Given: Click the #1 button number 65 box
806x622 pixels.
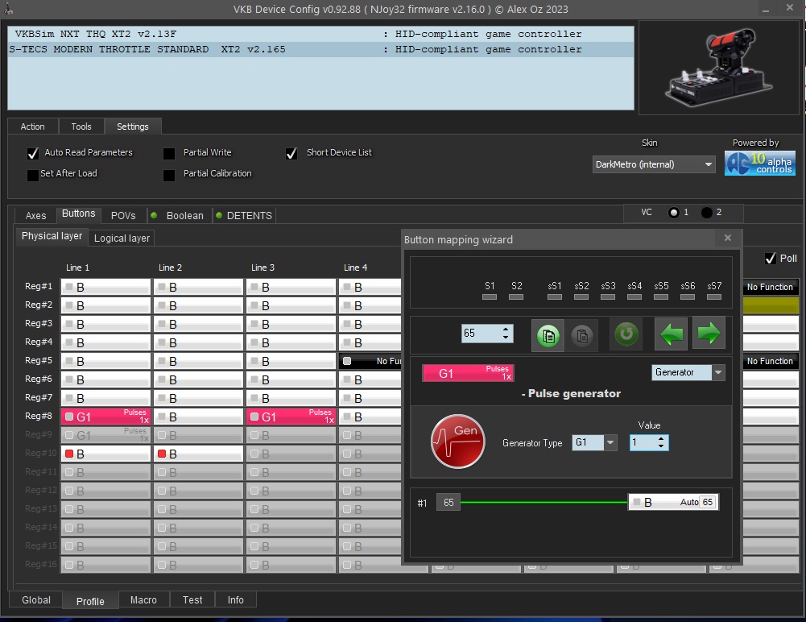Looking at the screenshot, I should 448,502.
